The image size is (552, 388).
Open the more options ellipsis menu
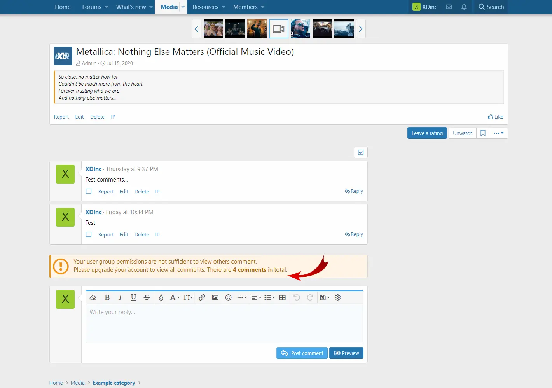click(x=498, y=133)
